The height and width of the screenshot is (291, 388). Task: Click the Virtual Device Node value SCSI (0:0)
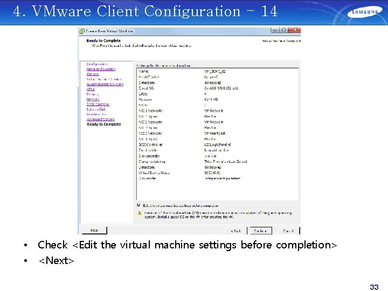(212, 173)
